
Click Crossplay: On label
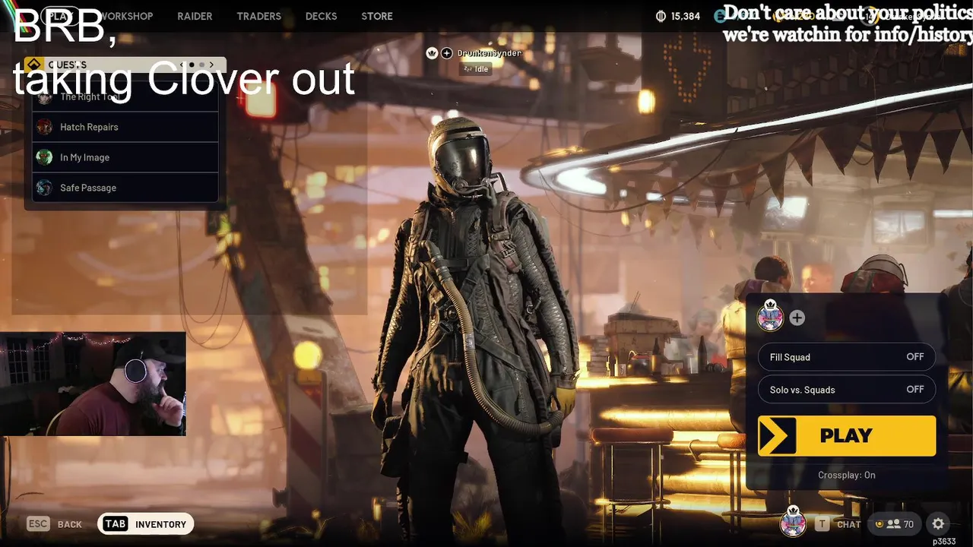[x=847, y=475]
